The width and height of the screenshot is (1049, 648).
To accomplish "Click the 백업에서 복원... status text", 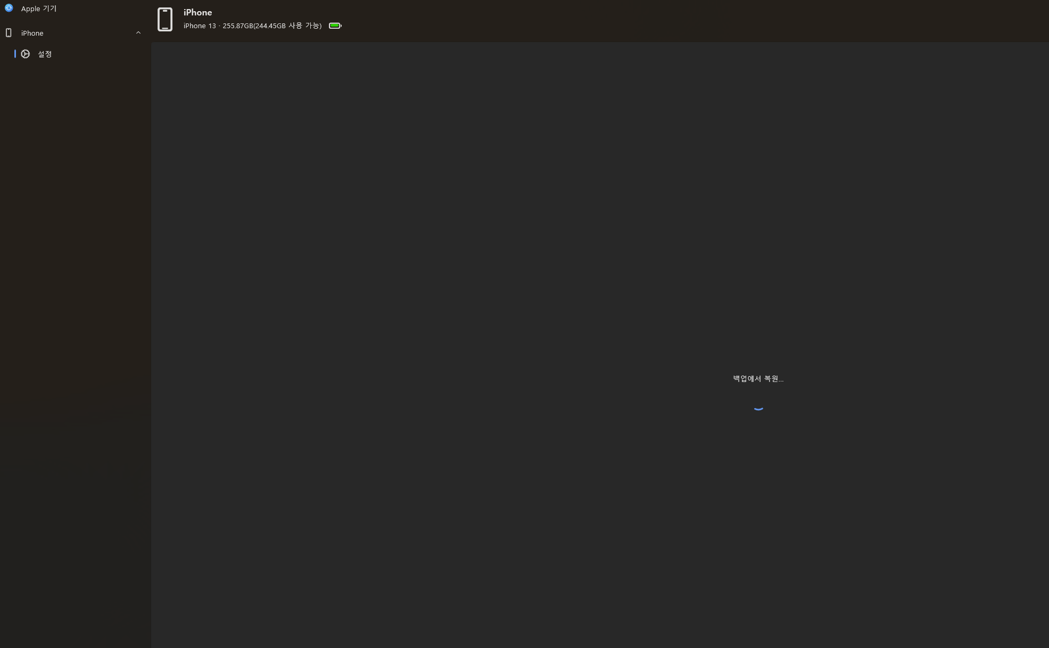I will coord(758,379).
